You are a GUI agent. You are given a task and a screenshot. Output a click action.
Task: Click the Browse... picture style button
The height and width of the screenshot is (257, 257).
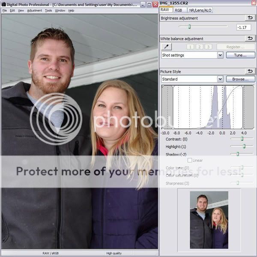(240, 79)
